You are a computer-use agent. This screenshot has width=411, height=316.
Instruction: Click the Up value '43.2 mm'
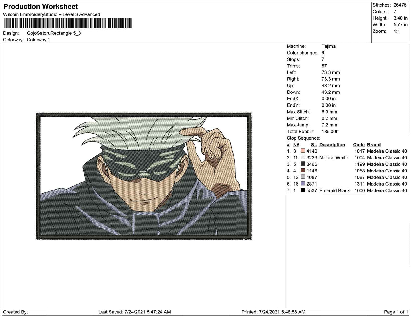coord(331,86)
